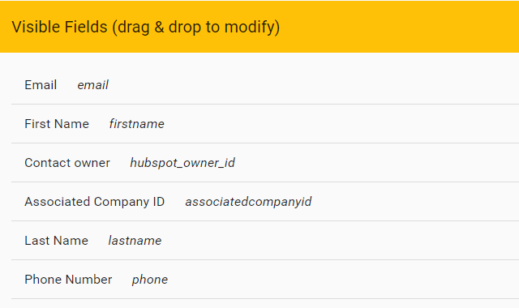Viewport: 519px width, 308px height.
Task: Click the Last Name field label
Action: pos(56,241)
